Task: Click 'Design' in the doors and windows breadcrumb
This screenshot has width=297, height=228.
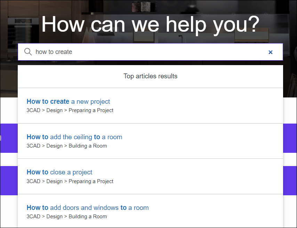Action: pos(55,217)
